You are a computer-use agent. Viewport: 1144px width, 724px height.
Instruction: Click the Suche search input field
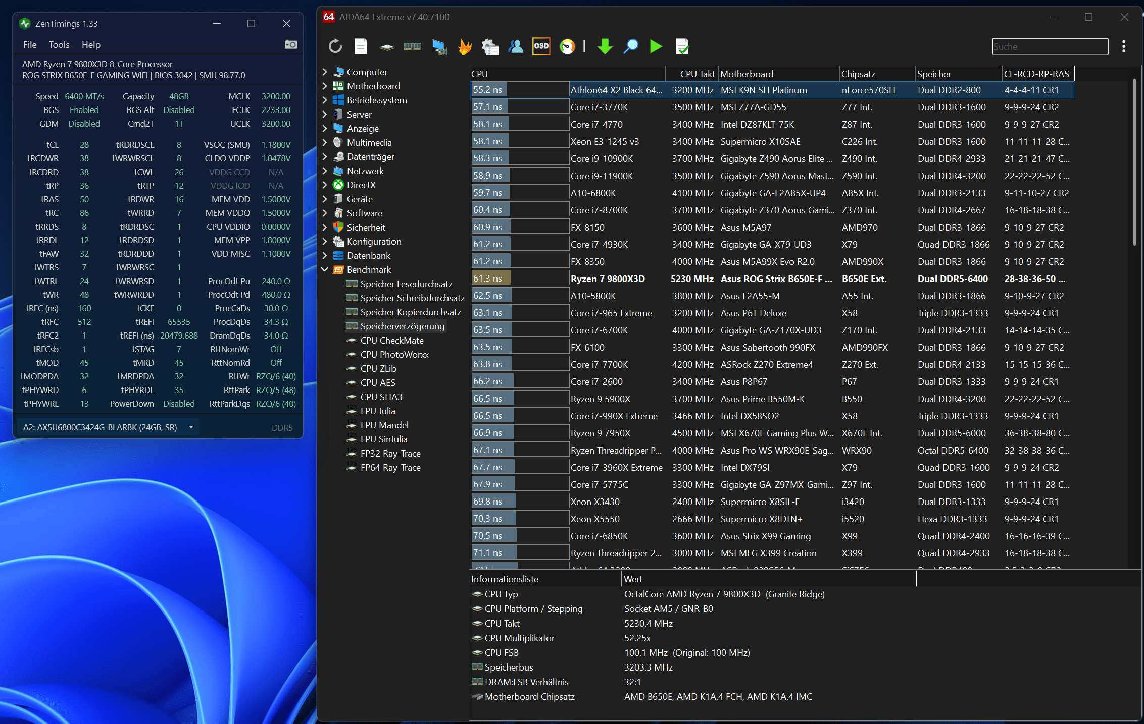1050,47
